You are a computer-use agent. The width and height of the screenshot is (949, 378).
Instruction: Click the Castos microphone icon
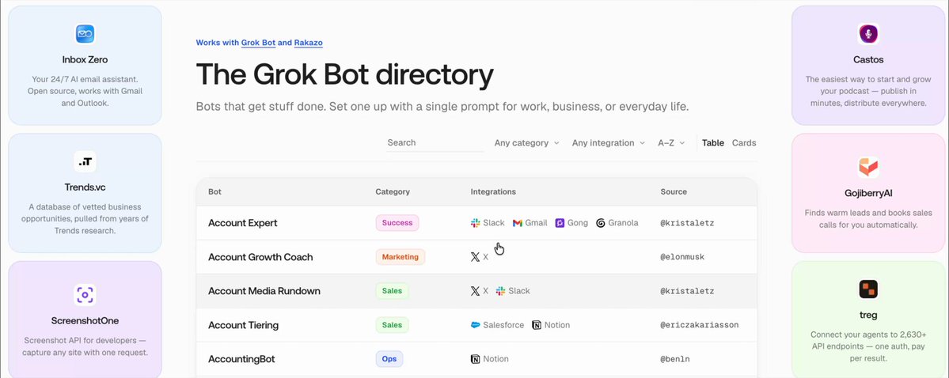pyautogui.click(x=868, y=34)
